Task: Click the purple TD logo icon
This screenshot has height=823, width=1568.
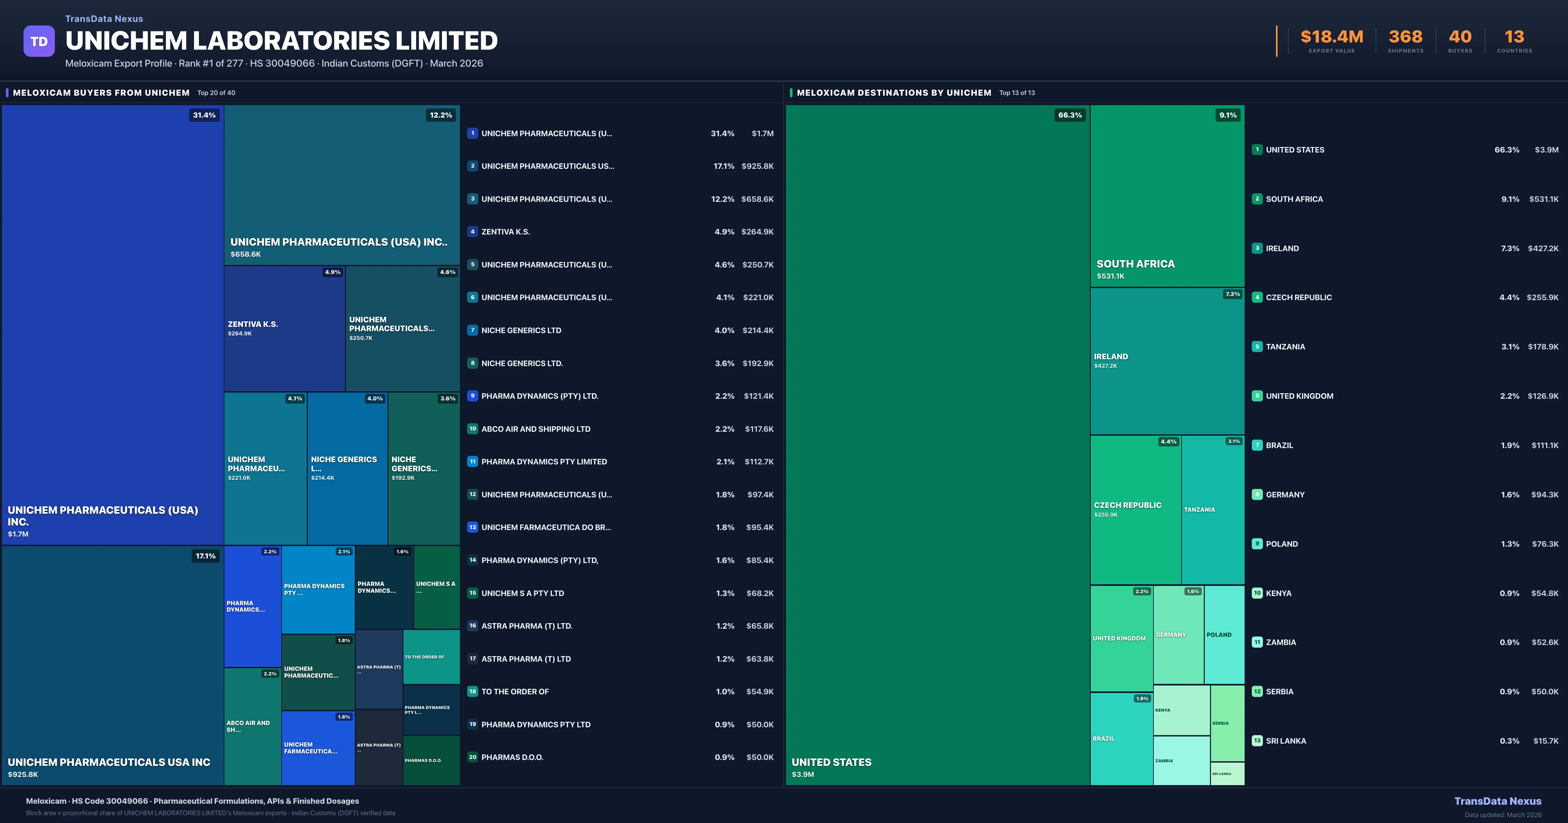Action: point(39,41)
